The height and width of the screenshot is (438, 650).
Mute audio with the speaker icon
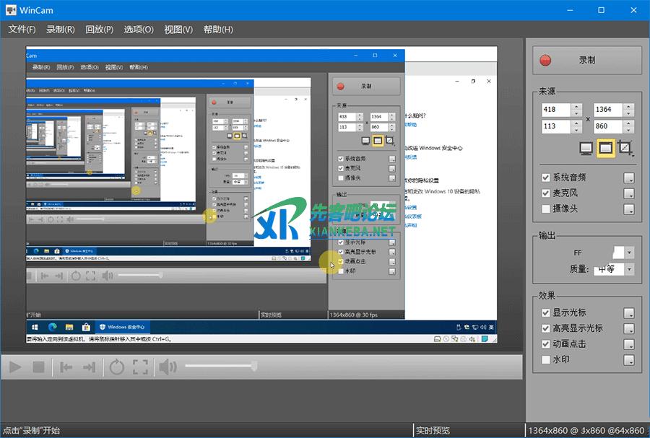[168, 367]
